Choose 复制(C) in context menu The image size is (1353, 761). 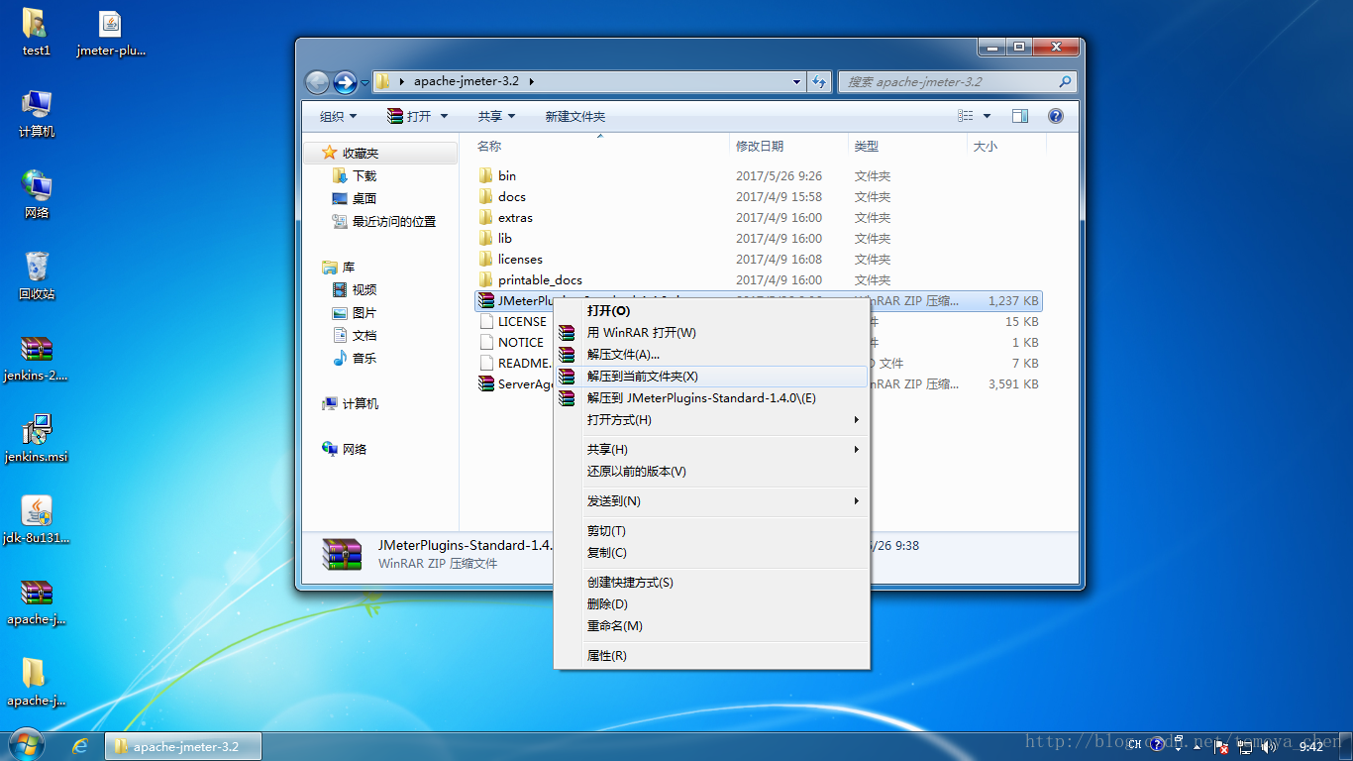pos(711,552)
